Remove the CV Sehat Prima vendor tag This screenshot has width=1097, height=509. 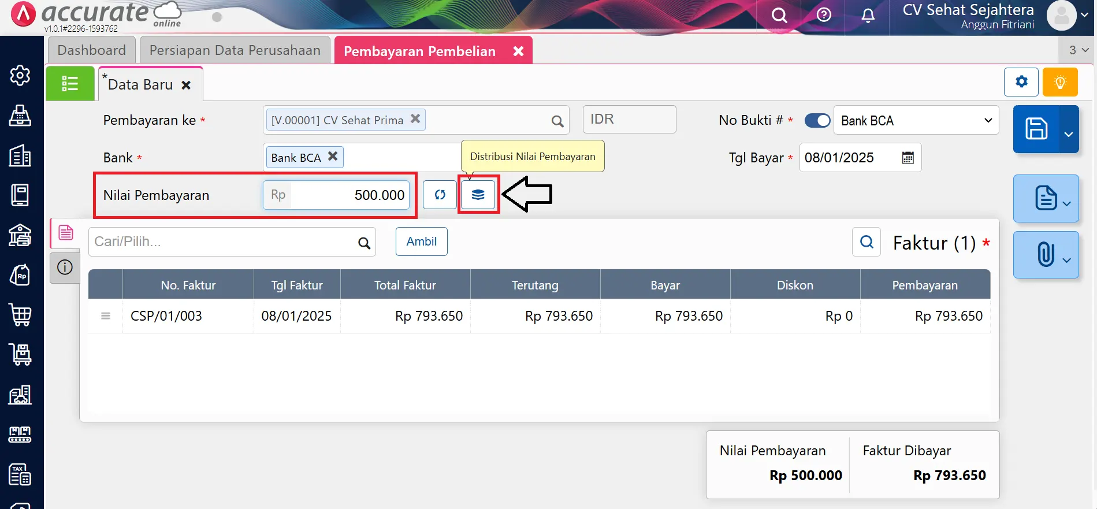(x=415, y=118)
